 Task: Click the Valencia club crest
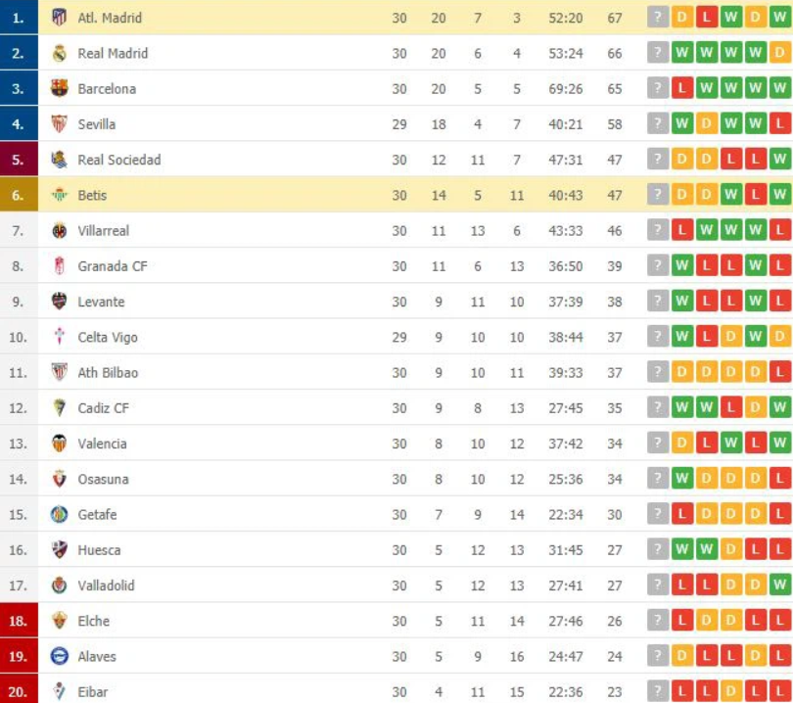coord(60,443)
